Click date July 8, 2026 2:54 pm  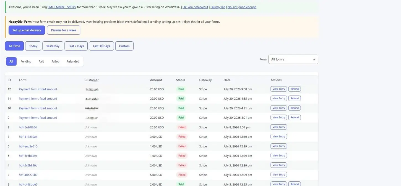237,127
